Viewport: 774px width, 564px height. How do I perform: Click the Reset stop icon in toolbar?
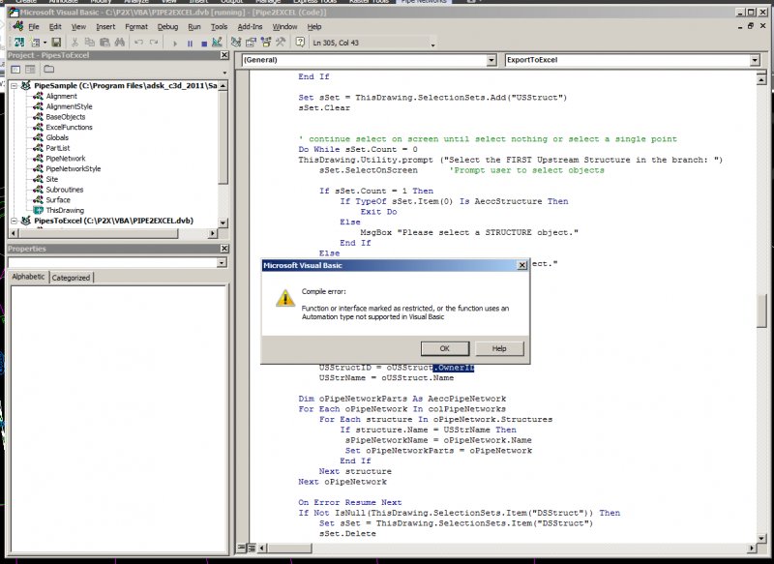[x=202, y=44]
